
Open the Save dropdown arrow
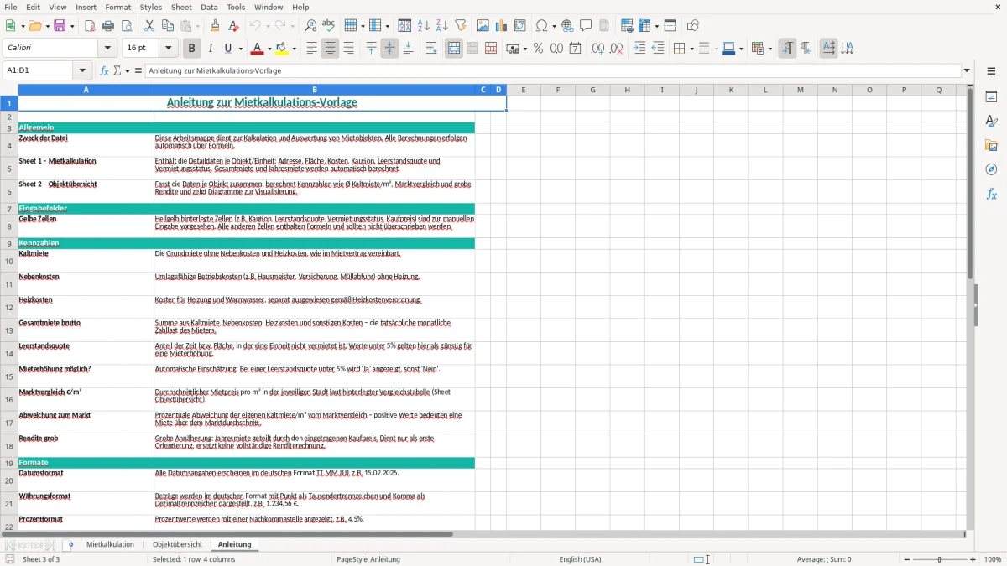pyautogui.click(x=72, y=26)
